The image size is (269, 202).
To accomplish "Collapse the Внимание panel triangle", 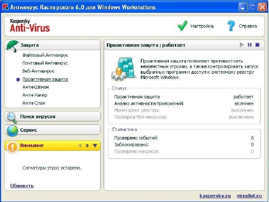I will (95, 146).
